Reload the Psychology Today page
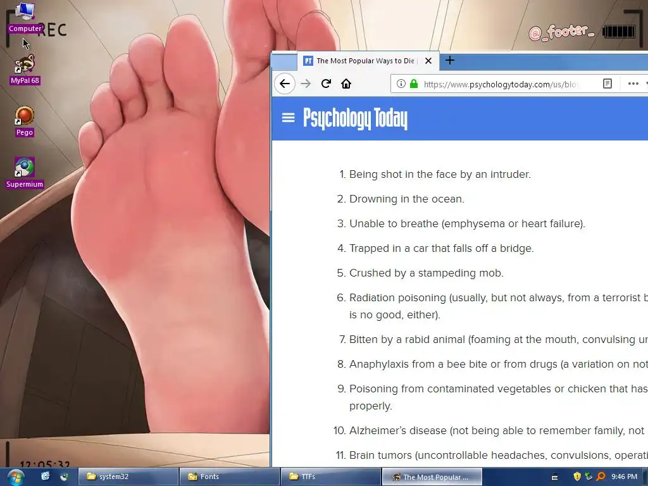The image size is (648, 486). click(326, 84)
